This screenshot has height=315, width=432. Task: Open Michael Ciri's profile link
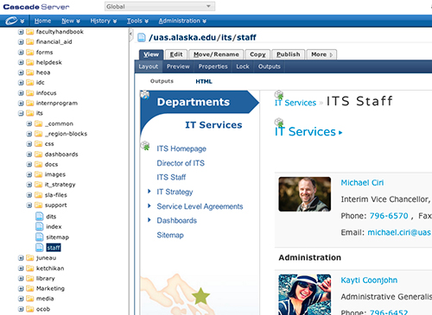coord(362,183)
